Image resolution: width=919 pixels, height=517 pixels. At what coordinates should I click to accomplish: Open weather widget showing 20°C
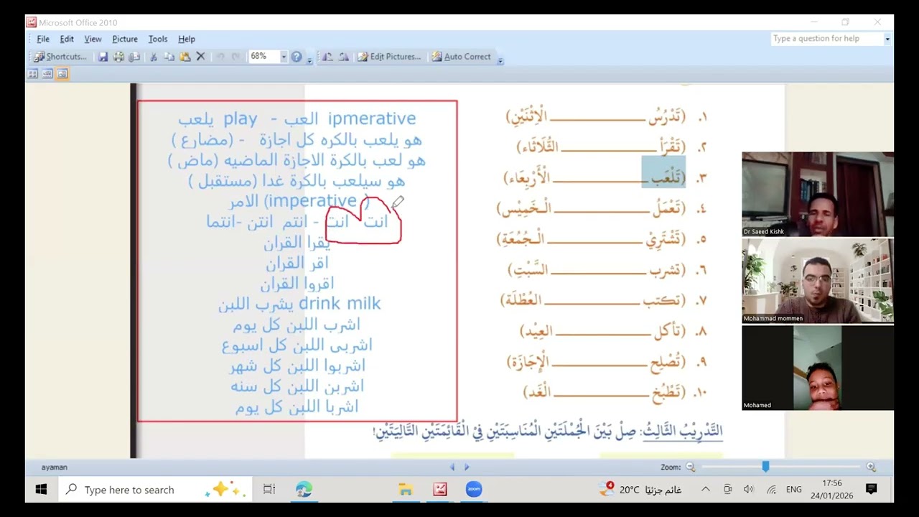pos(640,490)
